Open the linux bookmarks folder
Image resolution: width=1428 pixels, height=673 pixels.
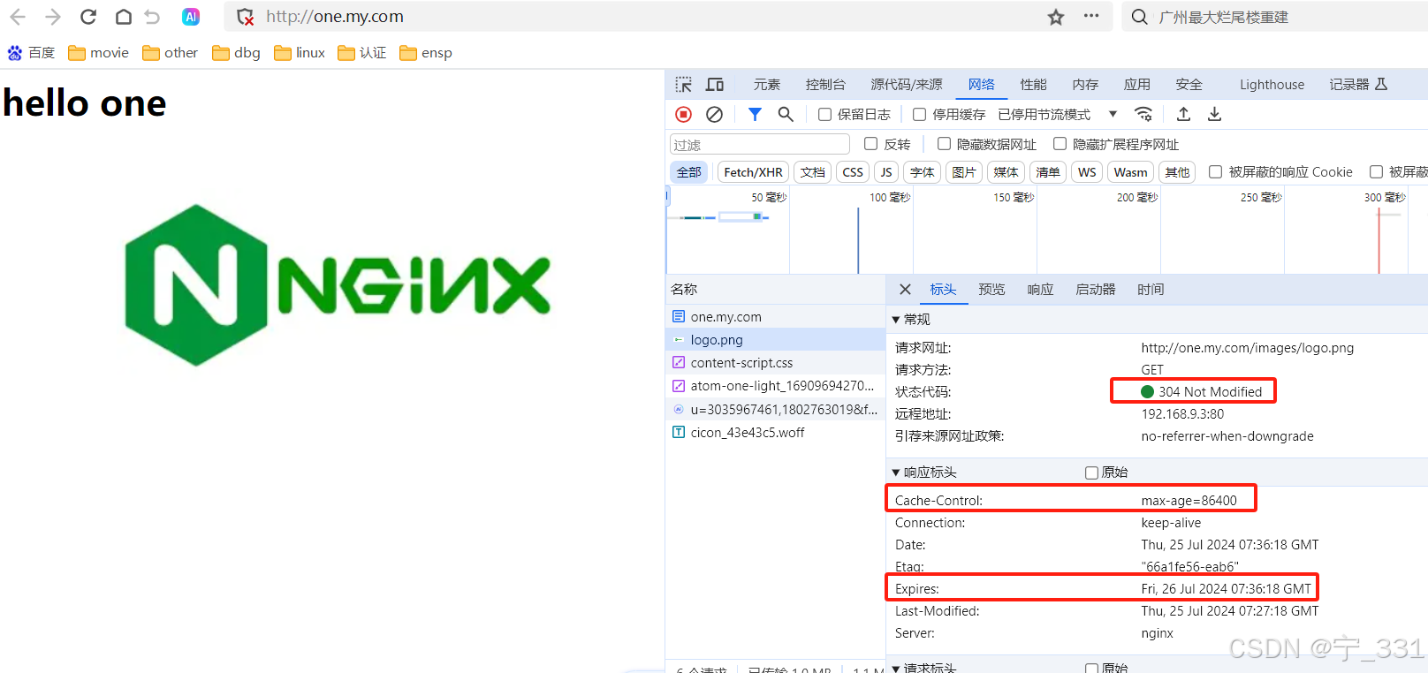(300, 53)
